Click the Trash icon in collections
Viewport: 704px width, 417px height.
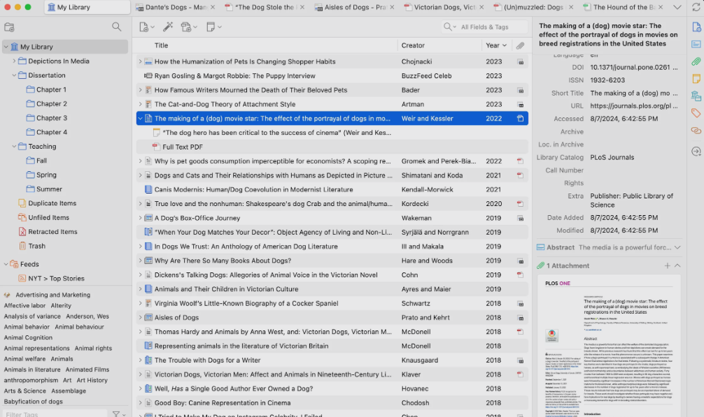[x=22, y=246]
